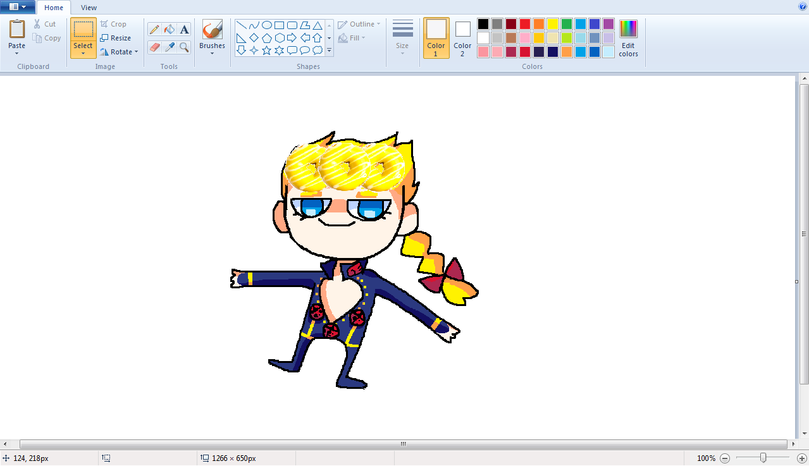Choose the Pentagon shape
The height and width of the screenshot is (466, 809).
pyautogui.click(x=267, y=38)
